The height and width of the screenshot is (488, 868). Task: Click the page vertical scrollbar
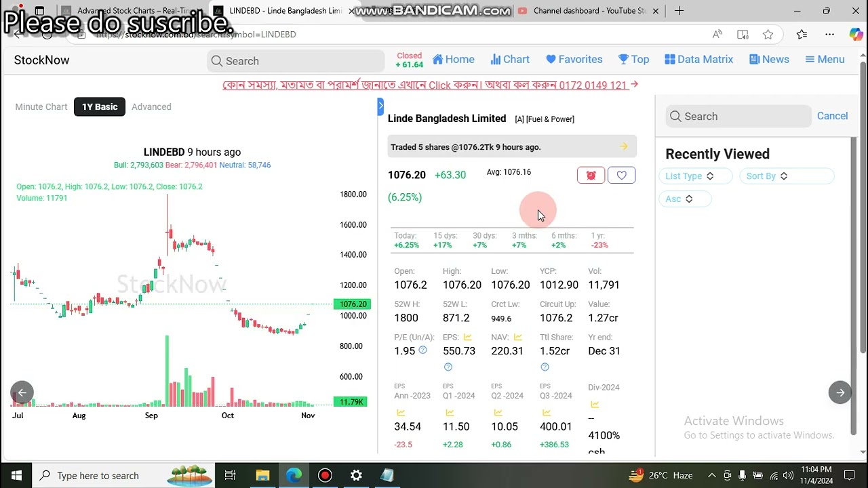coord(863,207)
